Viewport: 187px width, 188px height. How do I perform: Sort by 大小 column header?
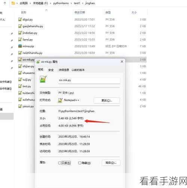[x=134, y=12]
